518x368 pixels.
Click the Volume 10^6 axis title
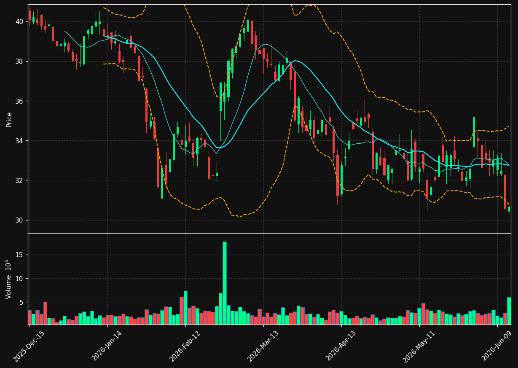(8, 279)
